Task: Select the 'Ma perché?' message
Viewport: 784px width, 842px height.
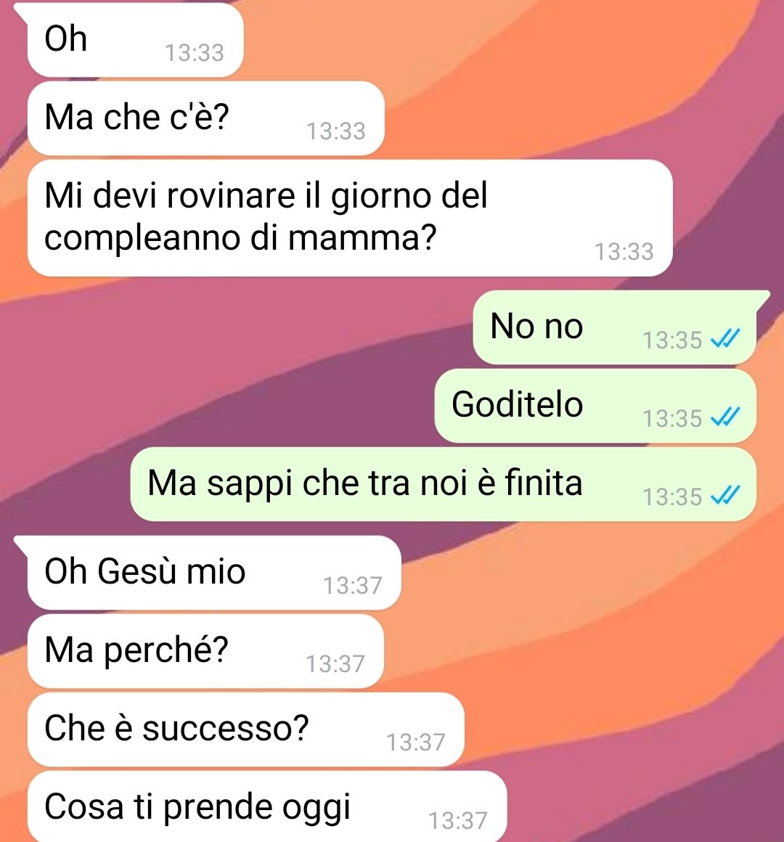Action: (205, 651)
